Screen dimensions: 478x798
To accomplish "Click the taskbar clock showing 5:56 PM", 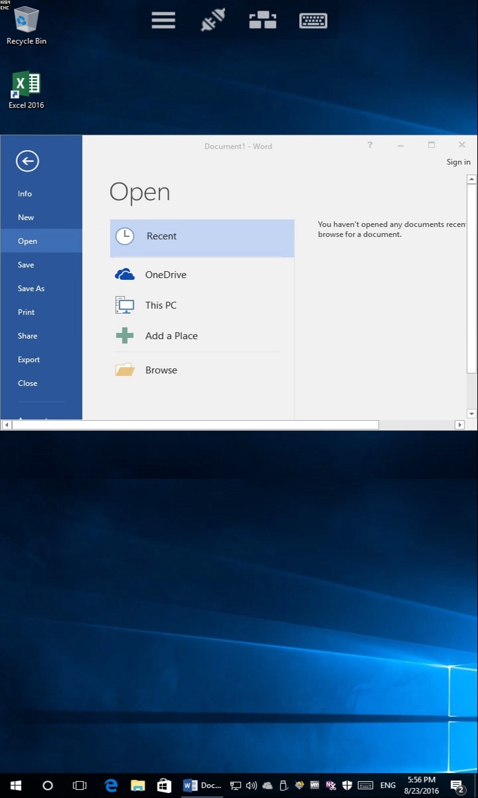I will pyautogui.click(x=421, y=786).
